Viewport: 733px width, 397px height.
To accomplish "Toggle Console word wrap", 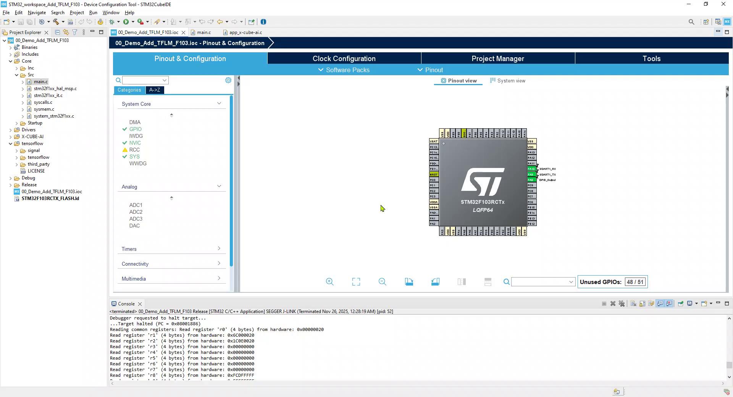I will pos(651,304).
